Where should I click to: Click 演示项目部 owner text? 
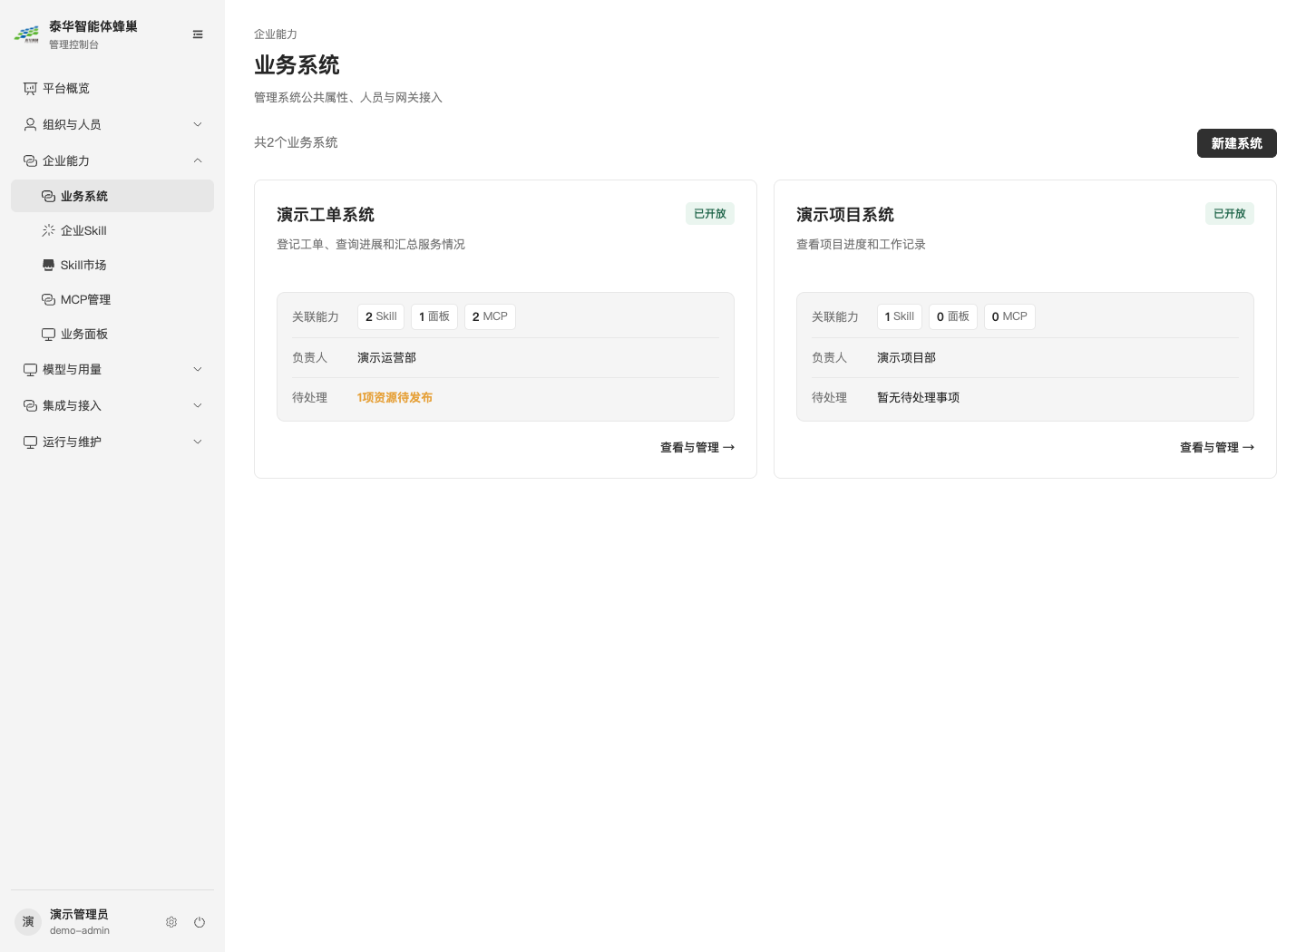[x=906, y=357]
